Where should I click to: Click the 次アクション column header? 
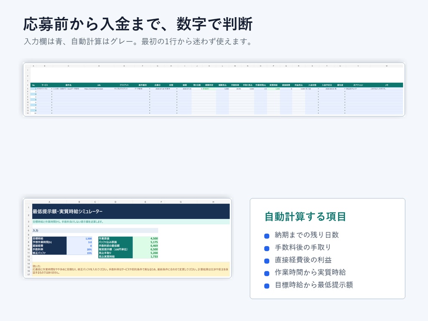[358, 85]
